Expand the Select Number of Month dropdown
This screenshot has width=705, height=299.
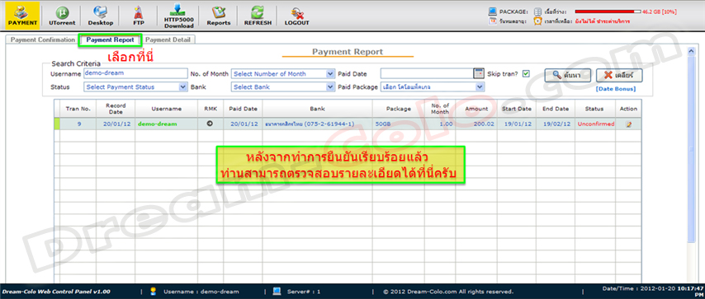click(x=283, y=73)
